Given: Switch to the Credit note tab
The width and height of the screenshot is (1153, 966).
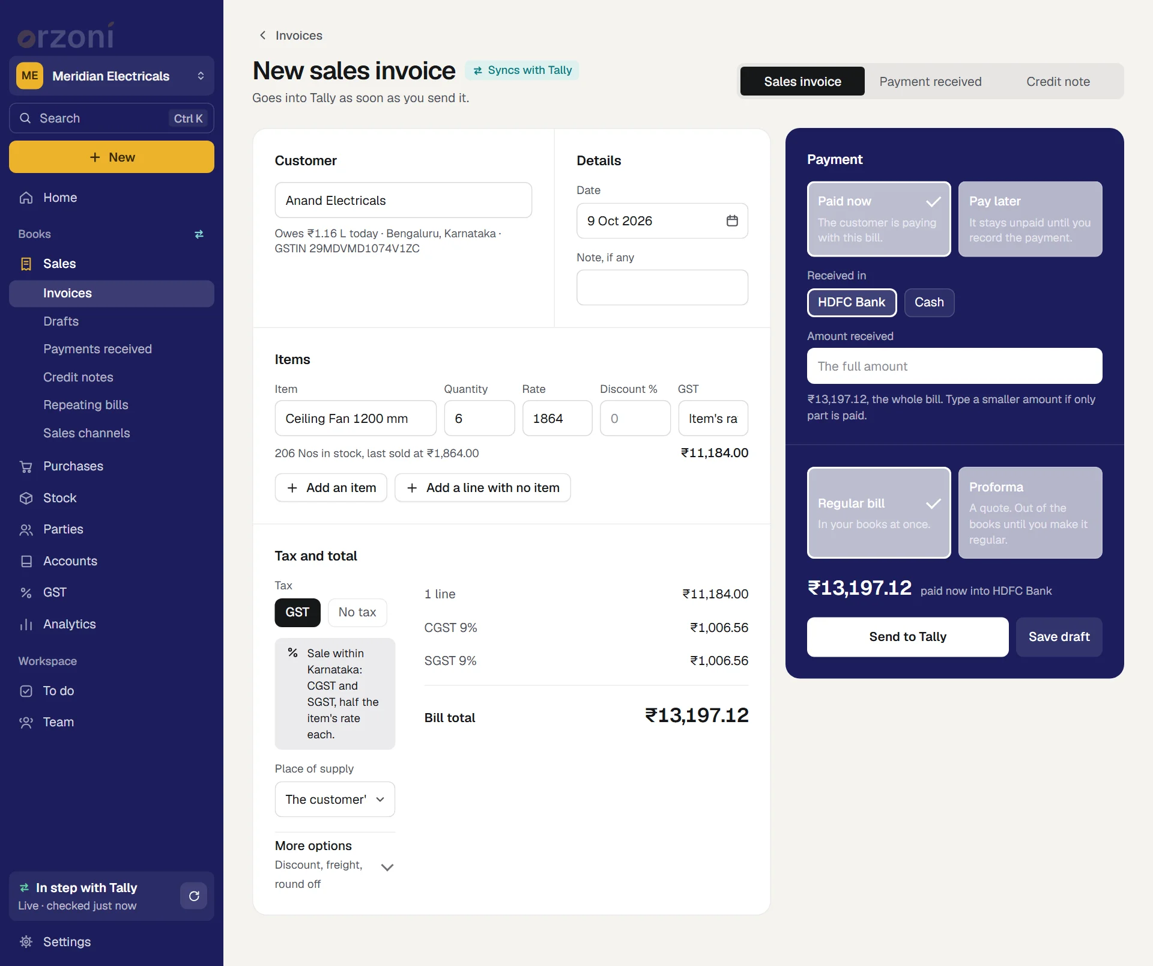Looking at the screenshot, I should point(1058,81).
